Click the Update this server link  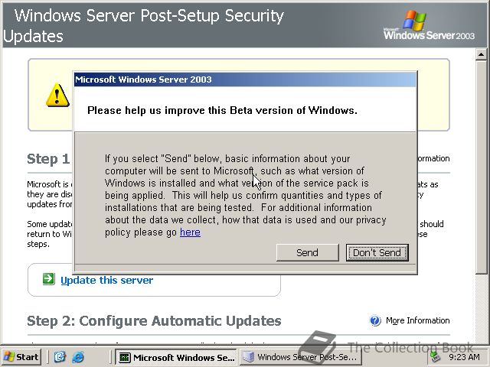pyautogui.click(x=107, y=281)
